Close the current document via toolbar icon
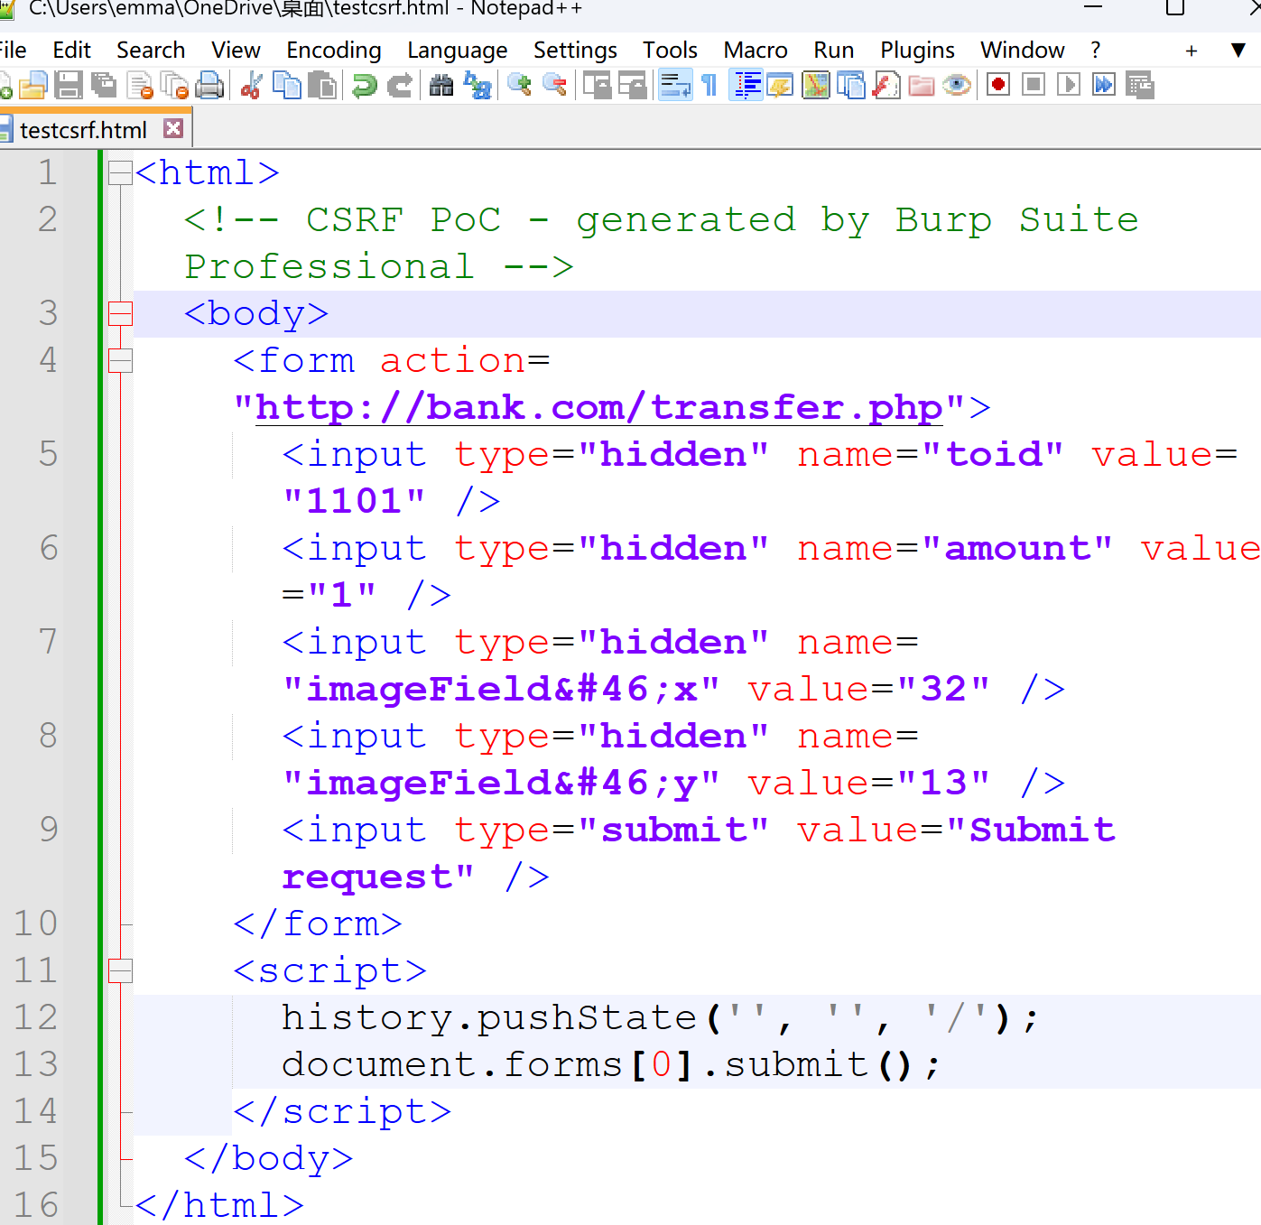Image resolution: width=1261 pixels, height=1225 pixels. 140,86
